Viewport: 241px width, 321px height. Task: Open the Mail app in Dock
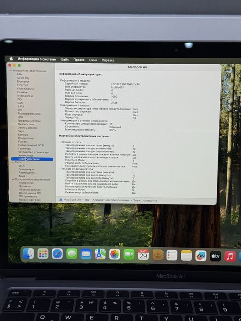(x=86, y=254)
